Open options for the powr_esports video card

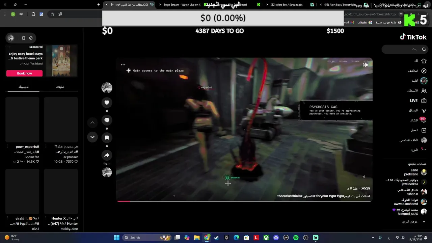pyautogui.click(x=7, y=146)
